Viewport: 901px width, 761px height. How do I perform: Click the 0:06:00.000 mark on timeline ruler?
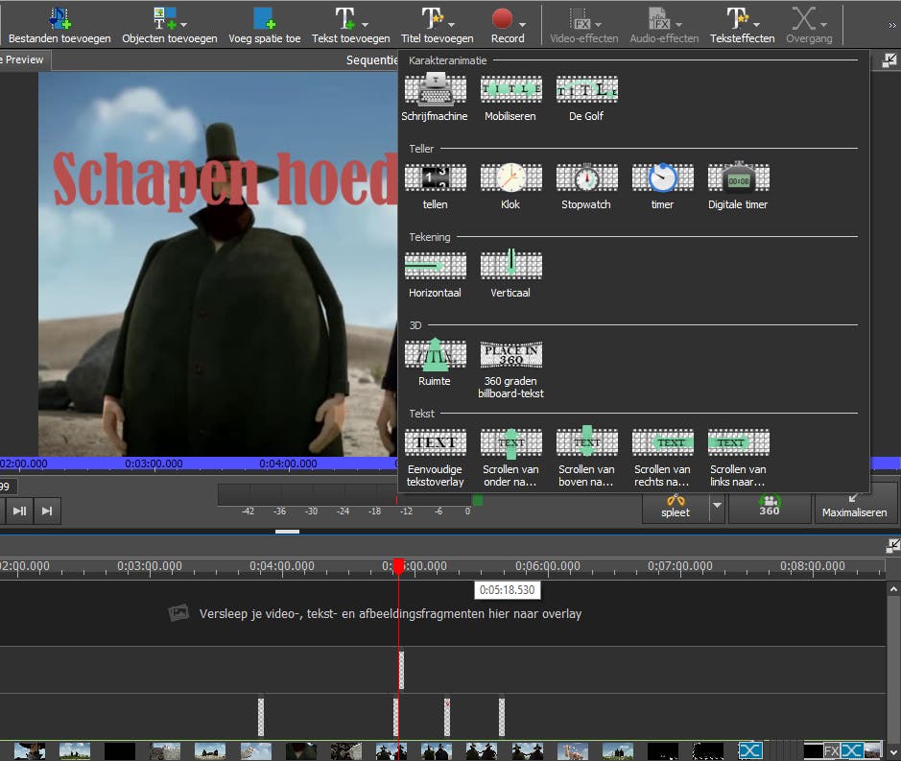[548, 566]
